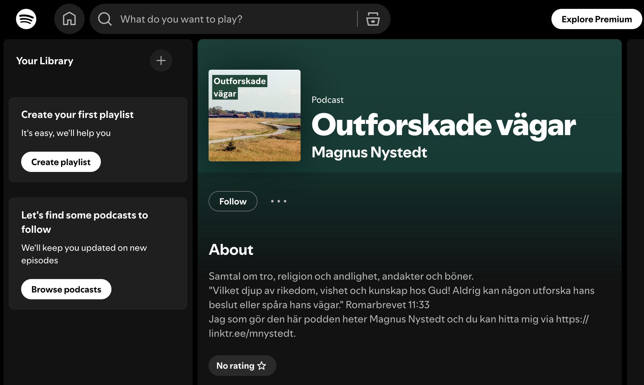
Task: Click the 'Romarbrevet 11:33' description line
Action: [319, 305]
